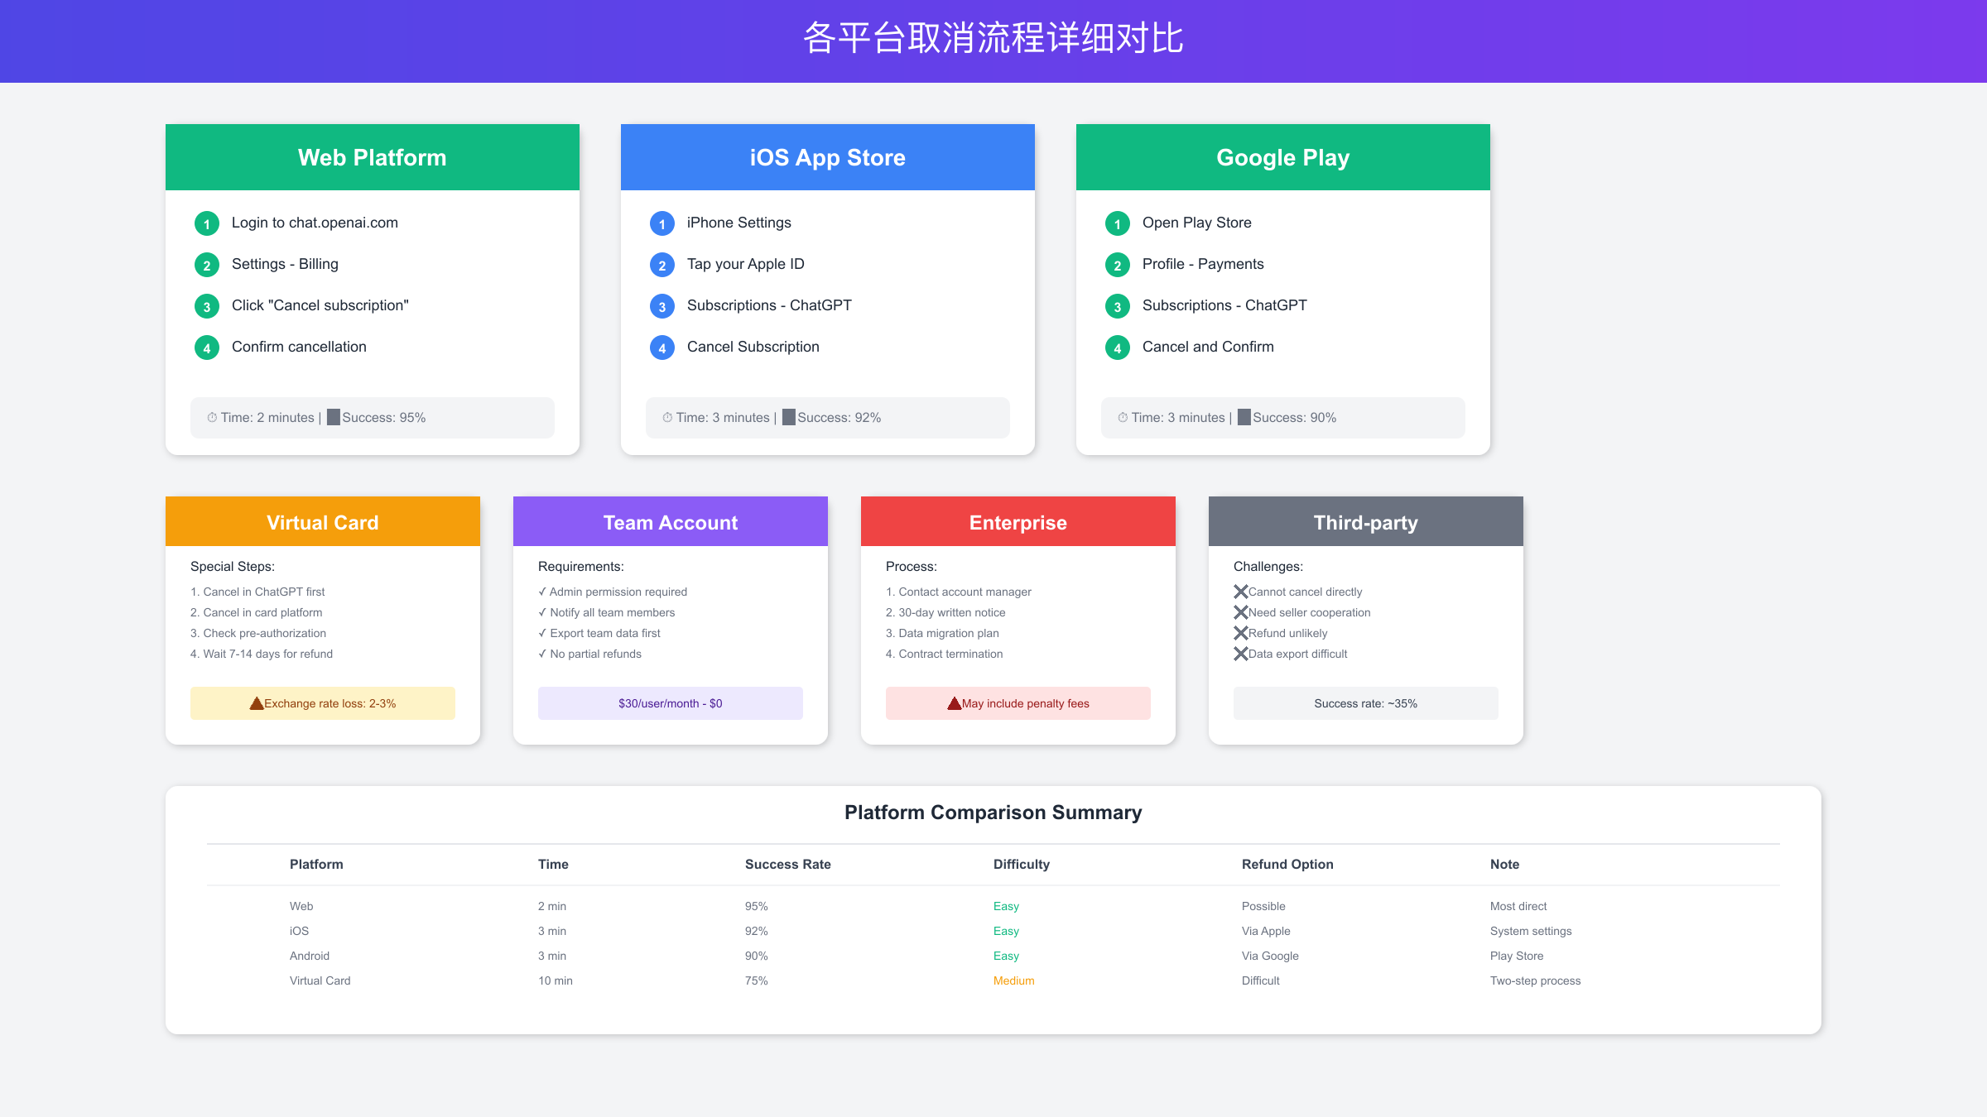Click the Chinese page title banner text
Image resolution: width=1987 pixels, height=1117 pixels.
993,38
